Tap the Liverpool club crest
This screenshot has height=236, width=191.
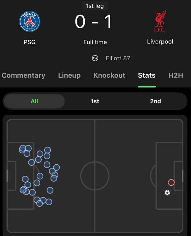pyautogui.click(x=160, y=22)
